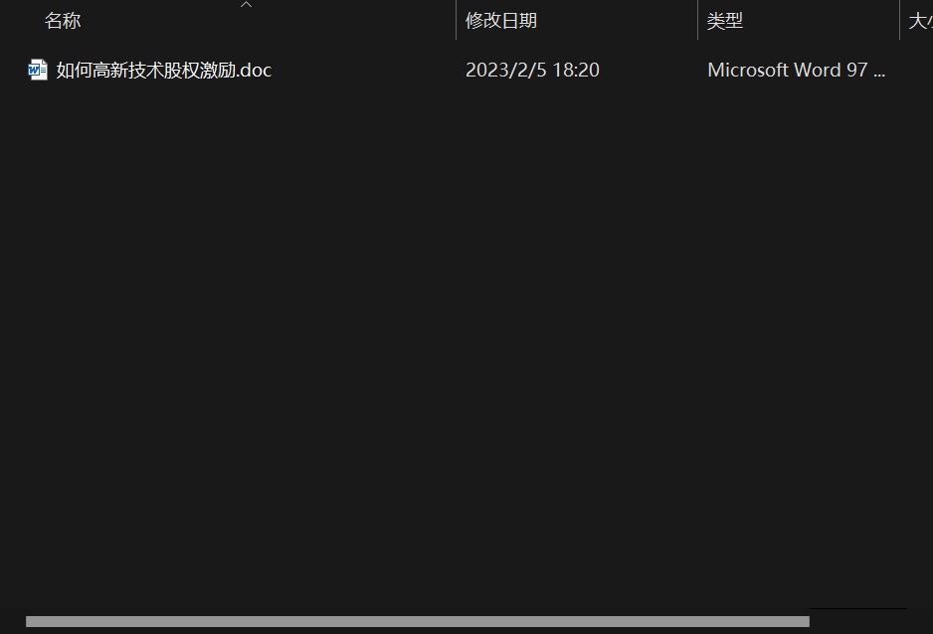Click the scrollbar track right of the thumb
This screenshot has height=634, width=933.
tap(858, 621)
